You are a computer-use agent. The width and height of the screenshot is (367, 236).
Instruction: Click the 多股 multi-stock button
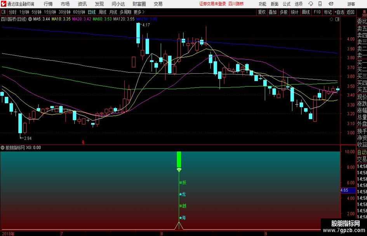tap(284, 12)
